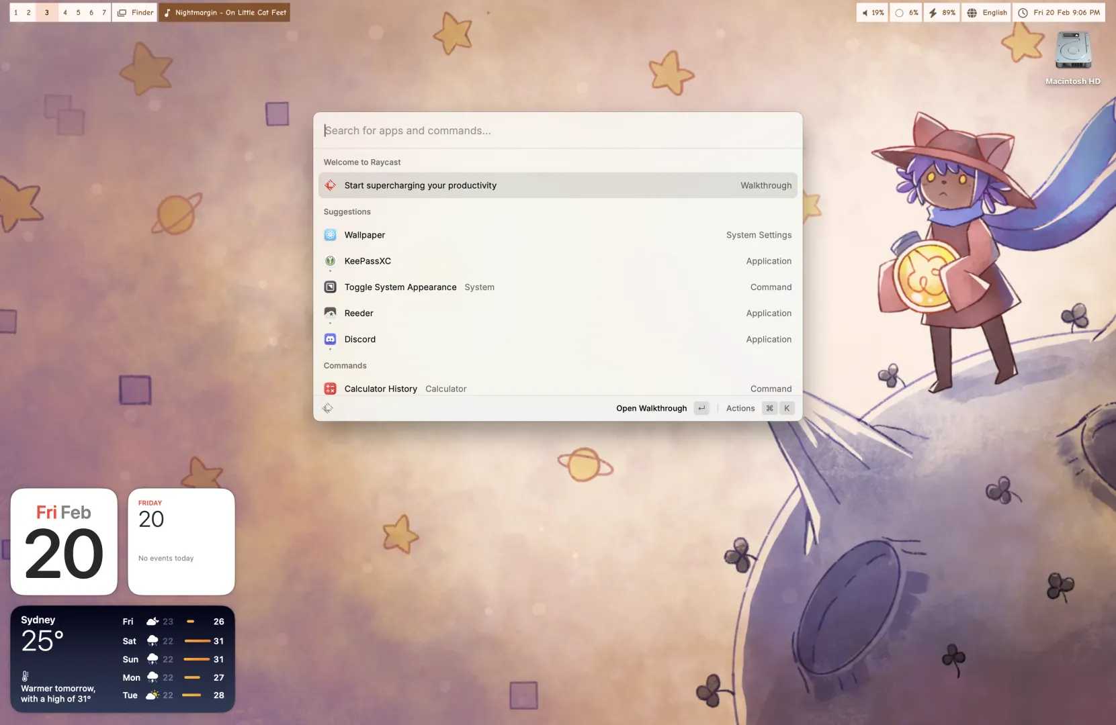Focus the Raycast search field
Viewport: 1116px width, 725px height.
click(558, 131)
